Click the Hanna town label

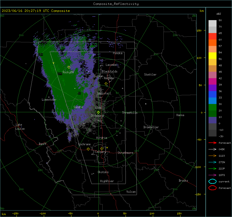[180, 115]
